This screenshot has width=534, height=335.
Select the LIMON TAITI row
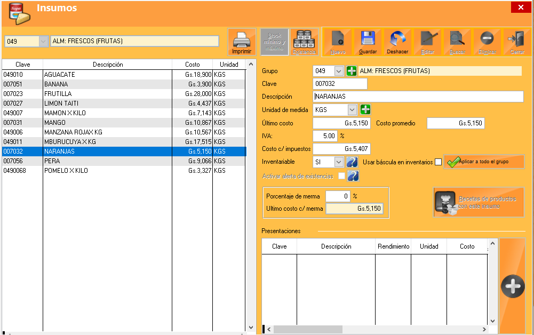click(123, 103)
